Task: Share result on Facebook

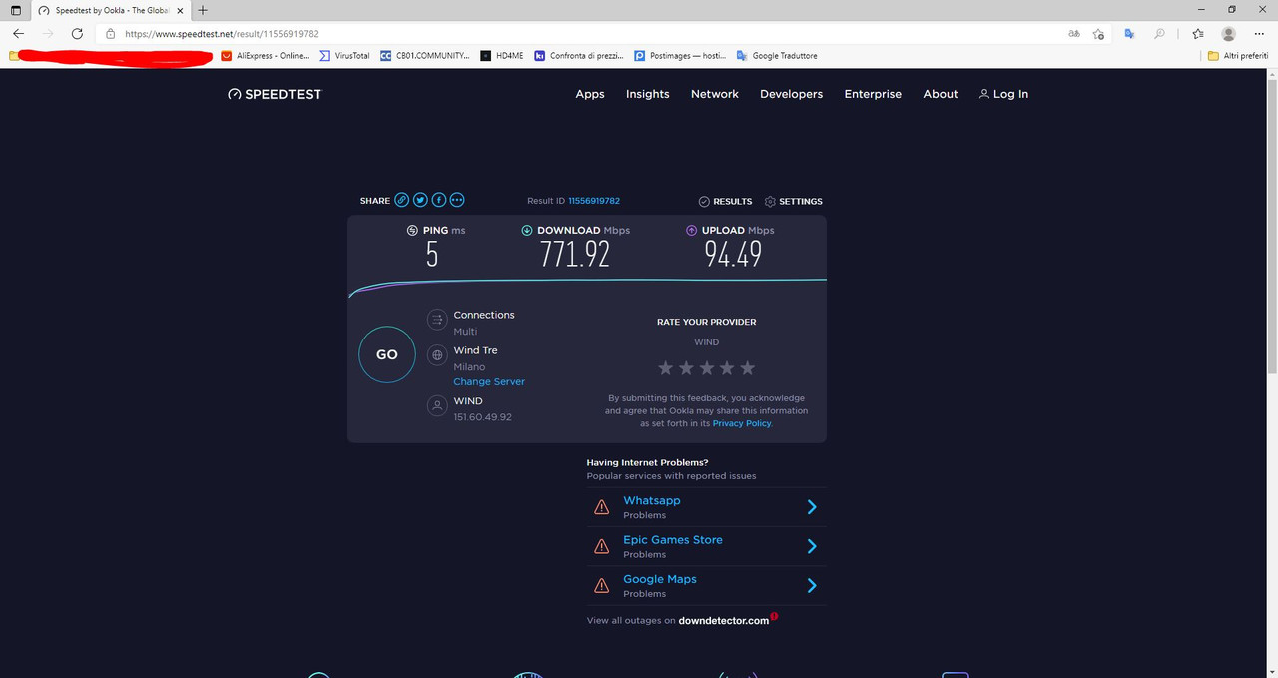Action: [x=439, y=200]
